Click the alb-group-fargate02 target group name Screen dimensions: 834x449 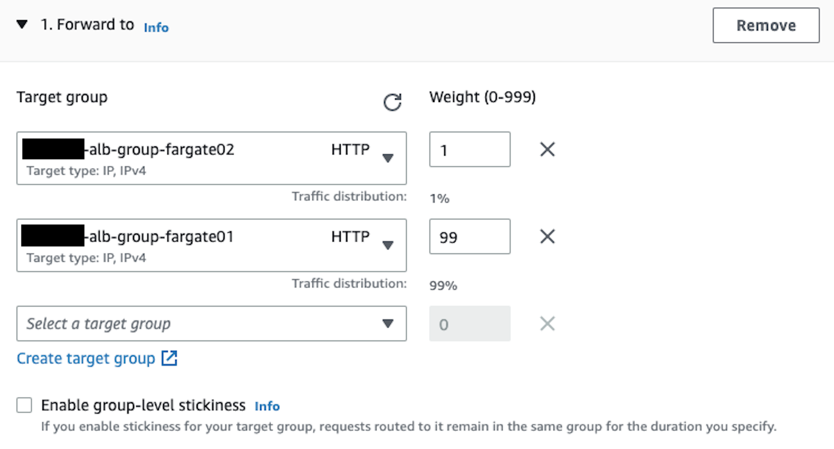(161, 150)
